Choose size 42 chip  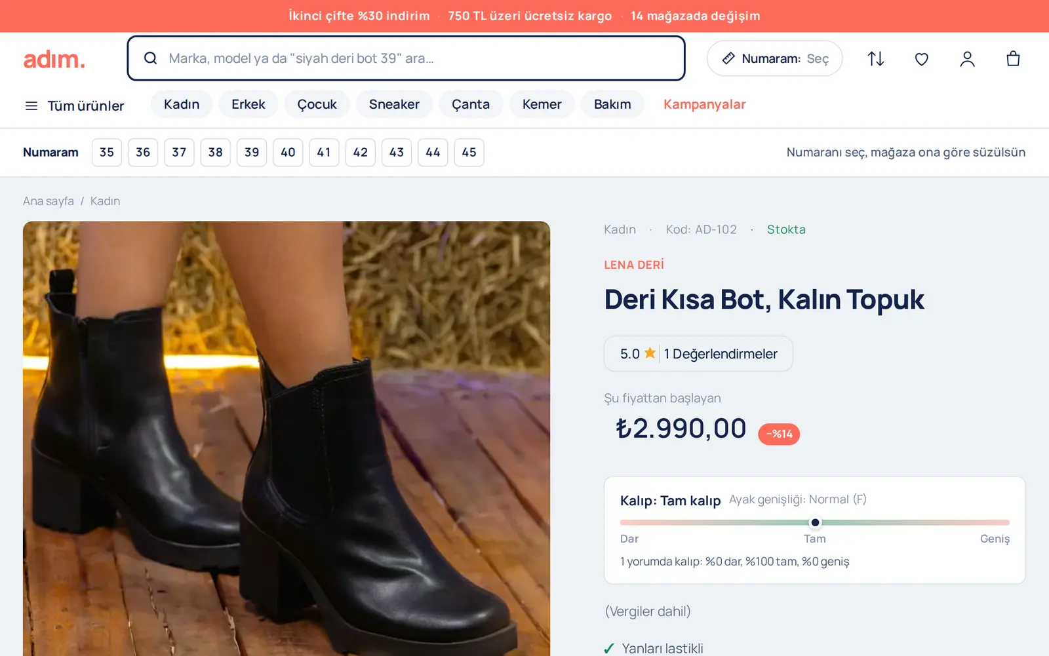(361, 153)
